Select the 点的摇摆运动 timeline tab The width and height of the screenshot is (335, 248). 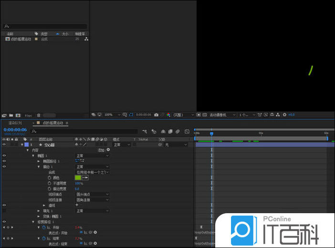click(x=53, y=123)
